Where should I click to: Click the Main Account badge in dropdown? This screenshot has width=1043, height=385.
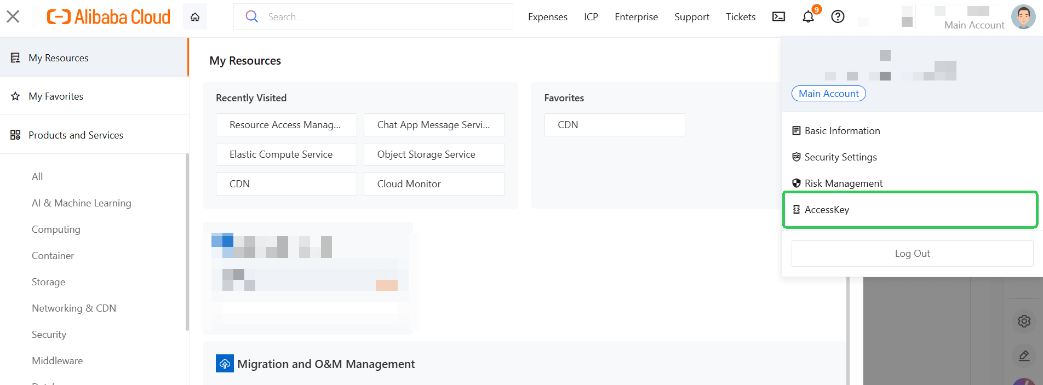(x=828, y=94)
